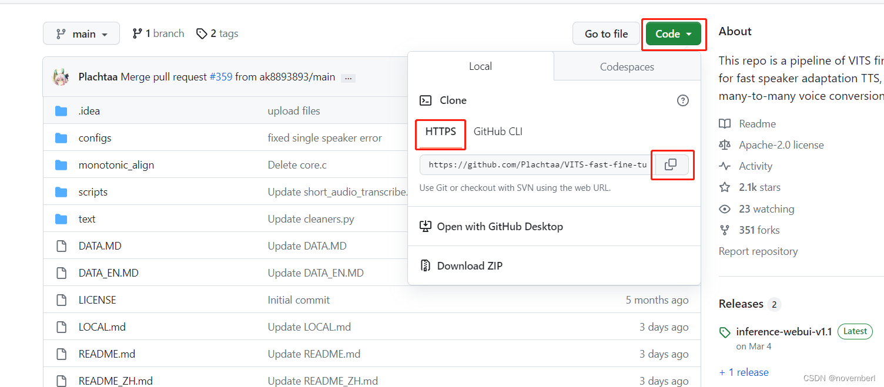
Task: Click the Go to file button
Action: (x=606, y=33)
